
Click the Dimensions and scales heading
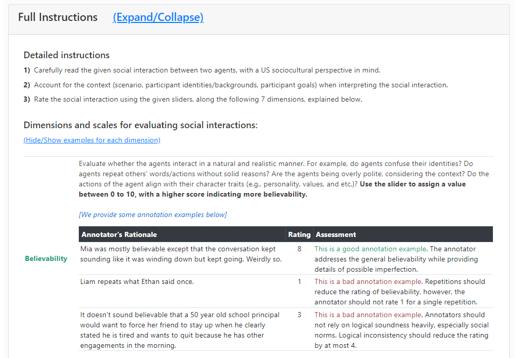141,125
